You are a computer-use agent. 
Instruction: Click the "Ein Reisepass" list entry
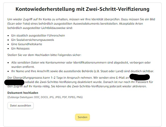21,48
